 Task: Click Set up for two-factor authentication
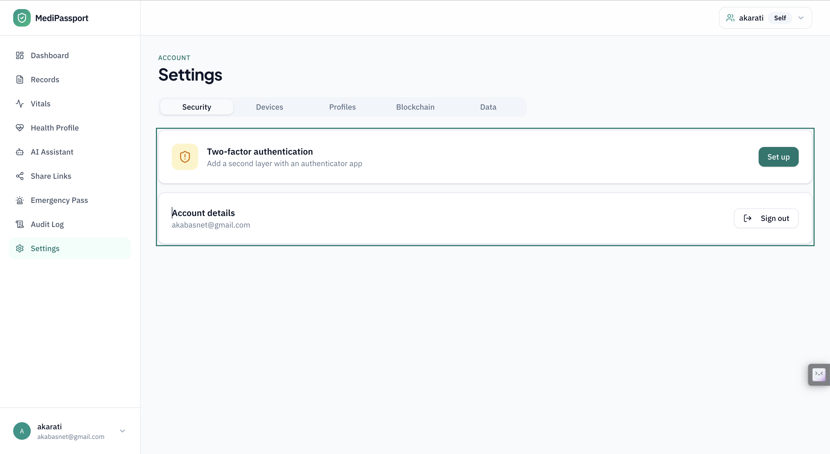[778, 157]
